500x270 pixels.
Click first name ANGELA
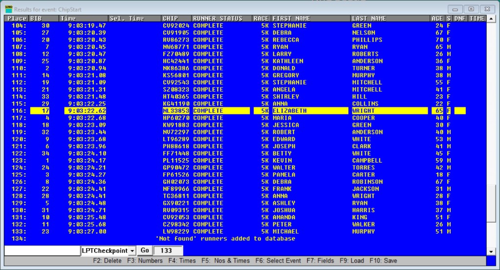point(284,89)
